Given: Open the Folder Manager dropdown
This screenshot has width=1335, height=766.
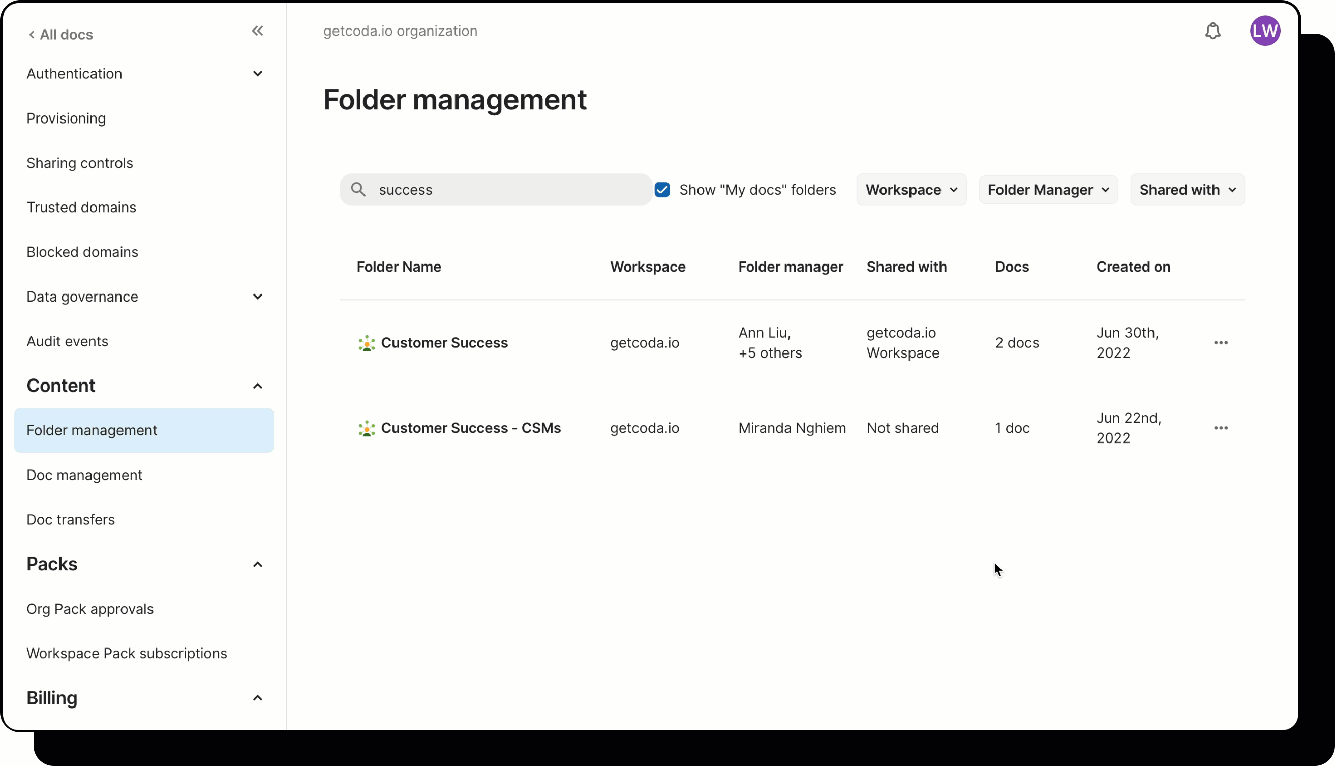Looking at the screenshot, I should pyautogui.click(x=1048, y=189).
